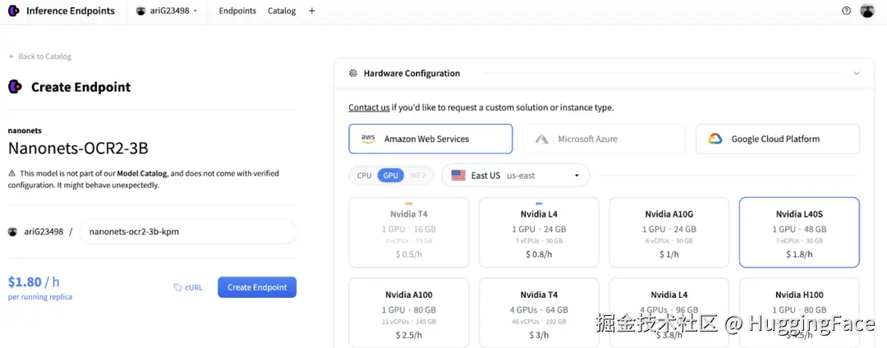Click the Create Endpoint heading logo icon
The width and height of the screenshot is (887, 348).
tap(15, 87)
